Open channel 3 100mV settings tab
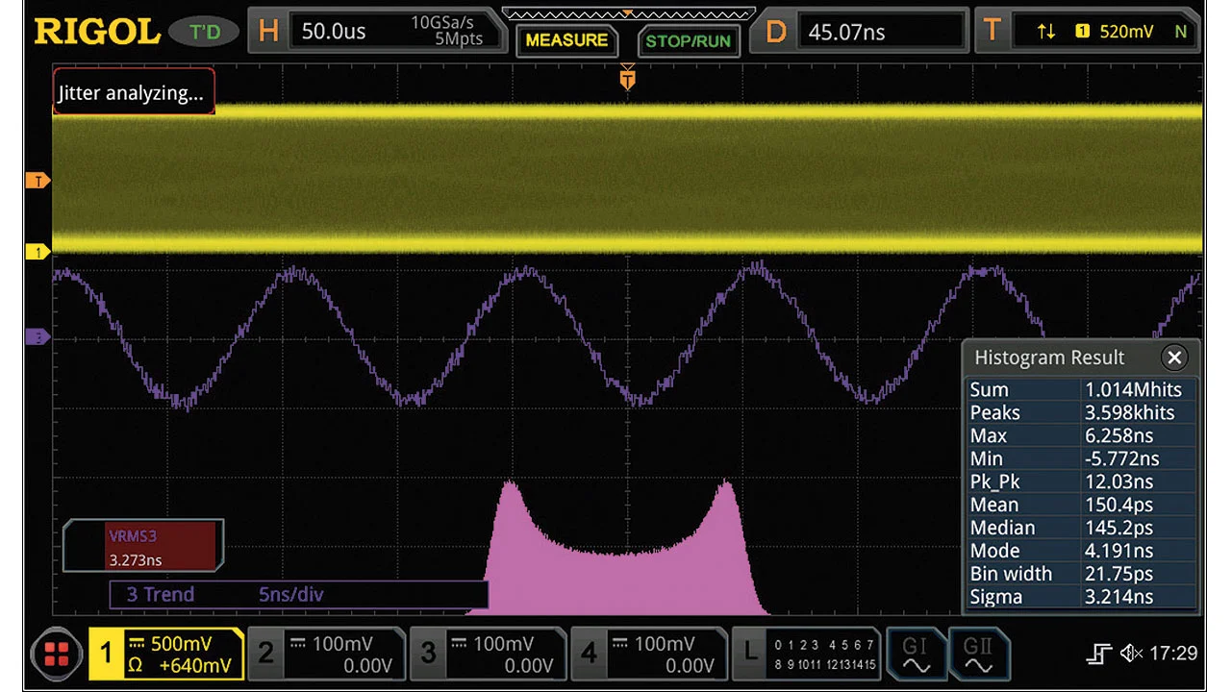This screenshot has height=692, width=1231. 489,655
